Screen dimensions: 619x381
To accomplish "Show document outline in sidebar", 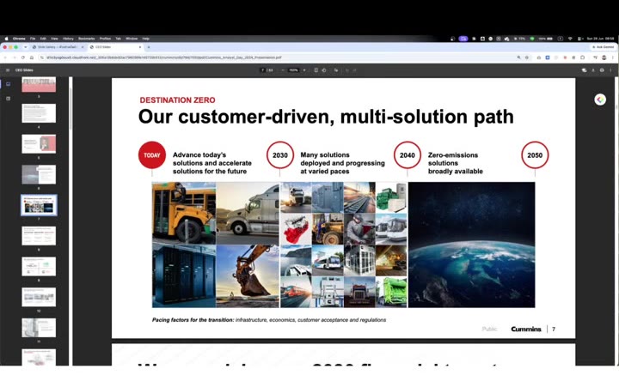I will click(x=9, y=99).
